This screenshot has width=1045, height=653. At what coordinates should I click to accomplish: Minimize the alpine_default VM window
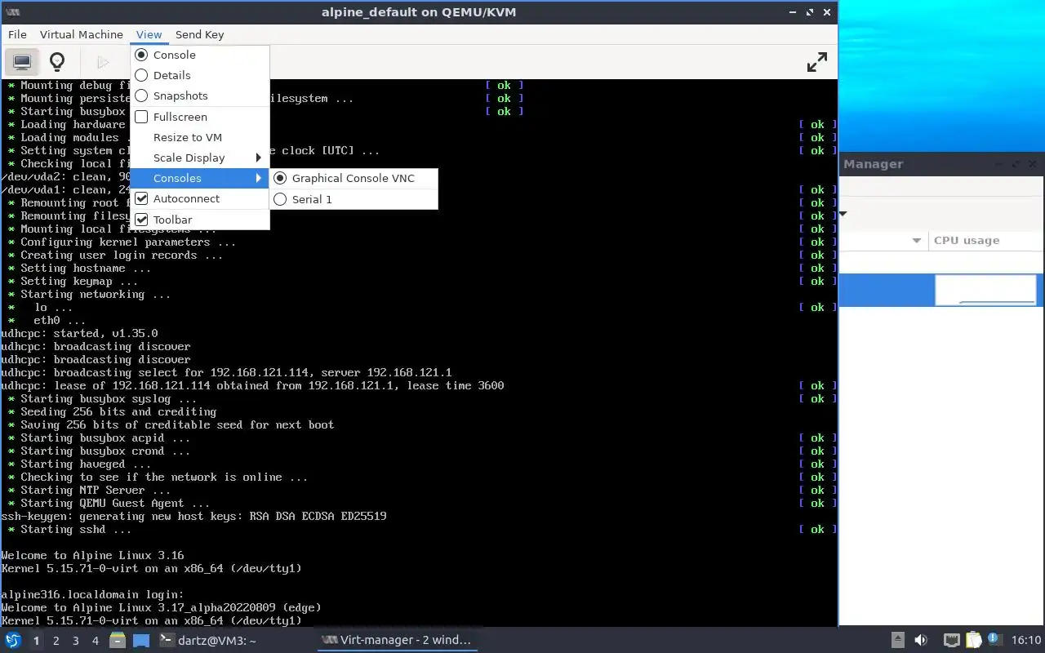(794, 12)
